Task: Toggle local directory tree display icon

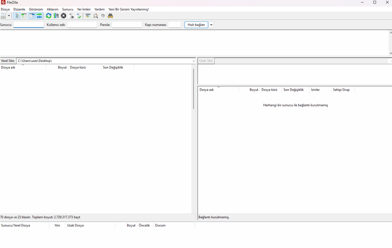Action: (24, 16)
